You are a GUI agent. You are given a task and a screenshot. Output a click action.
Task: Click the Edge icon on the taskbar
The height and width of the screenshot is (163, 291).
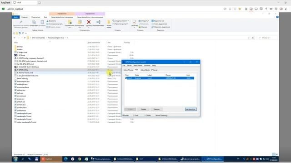65,159
